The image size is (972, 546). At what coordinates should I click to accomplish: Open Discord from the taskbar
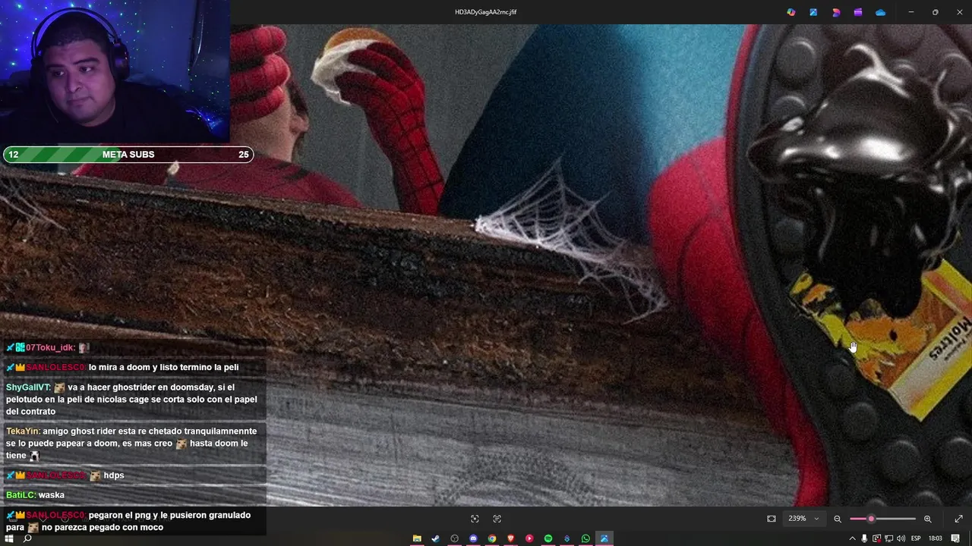(x=473, y=538)
